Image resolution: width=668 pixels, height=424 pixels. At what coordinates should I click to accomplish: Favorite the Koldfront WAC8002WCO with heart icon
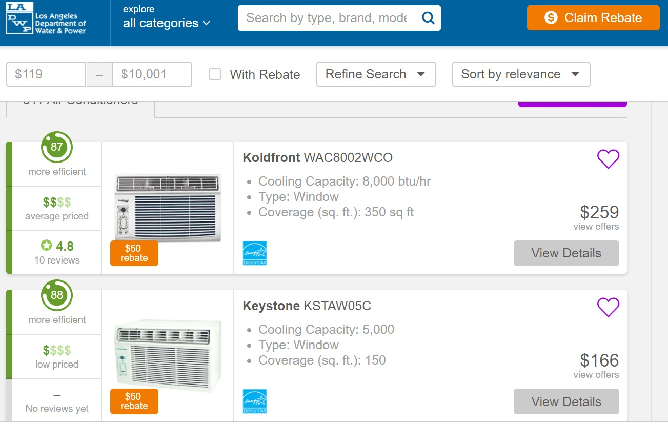pyautogui.click(x=608, y=159)
